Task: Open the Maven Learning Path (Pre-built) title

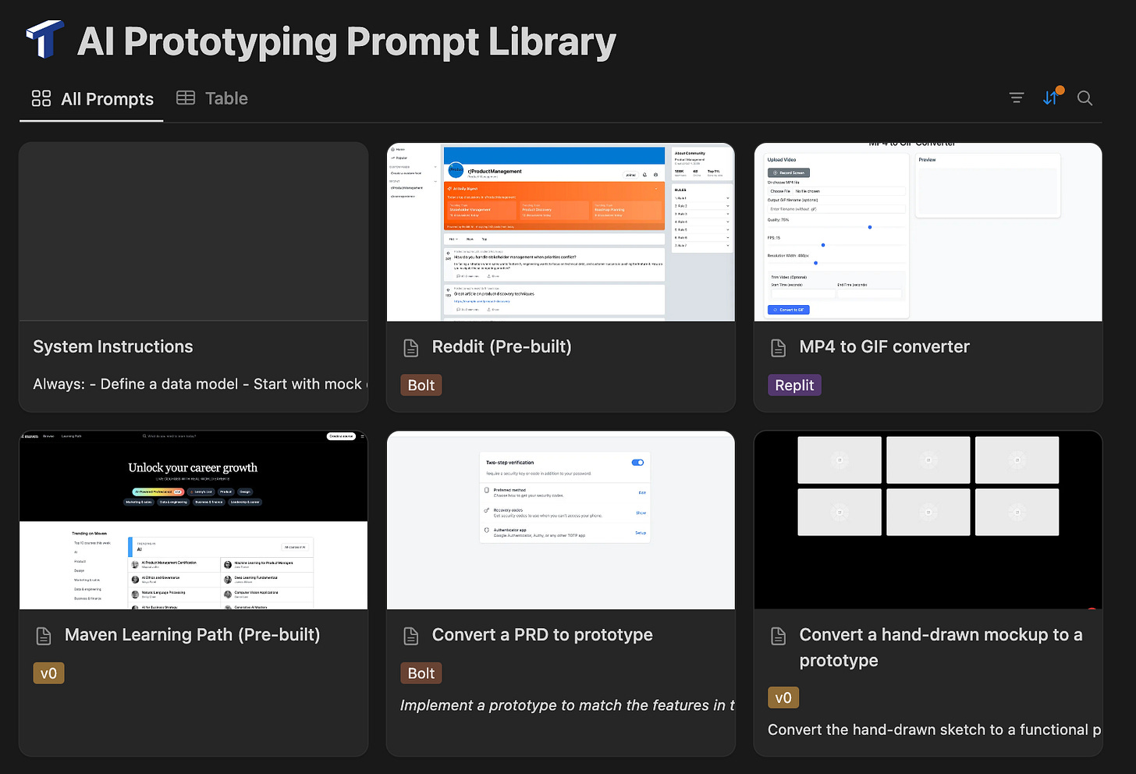Action: 192,634
